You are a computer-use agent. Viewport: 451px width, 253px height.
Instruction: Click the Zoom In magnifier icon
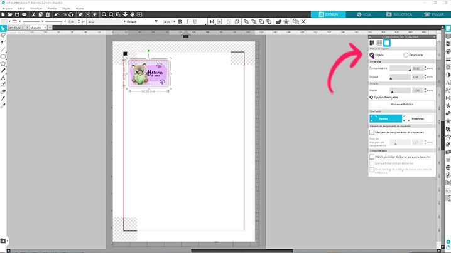point(104,14)
